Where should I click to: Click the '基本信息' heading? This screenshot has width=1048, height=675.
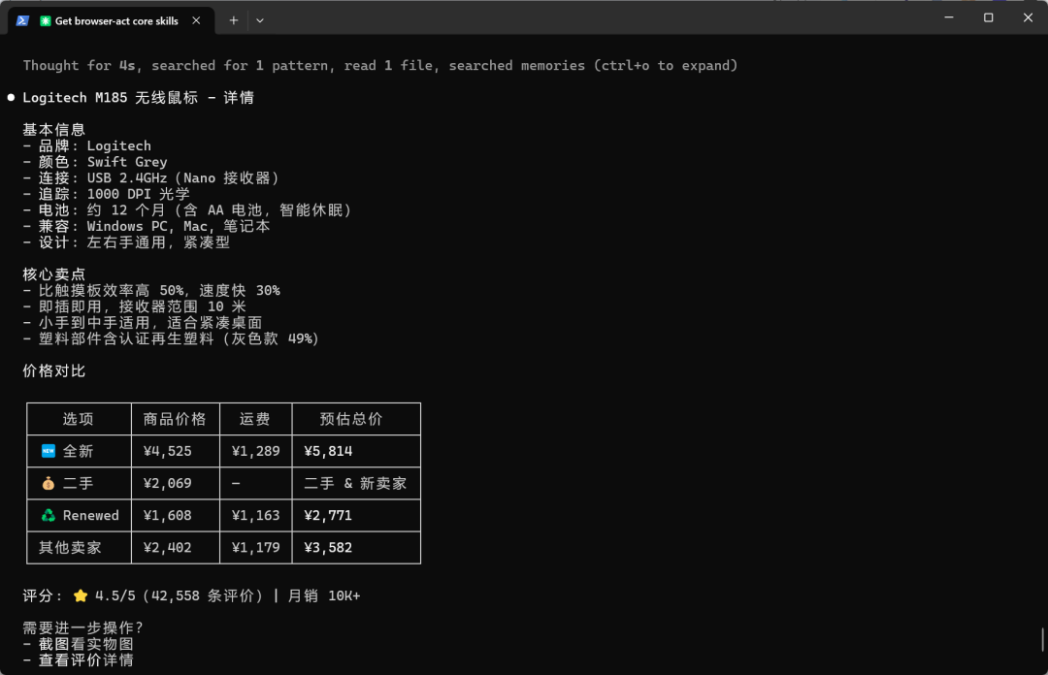54,130
